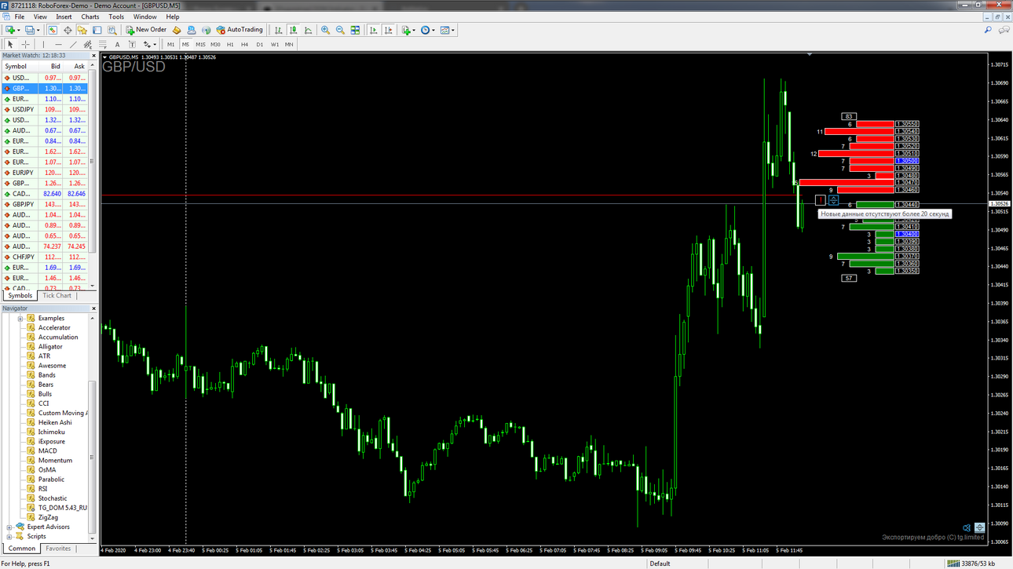Open the Profiles dropdown icon
This screenshot has width=1013, height=569.
31,30
